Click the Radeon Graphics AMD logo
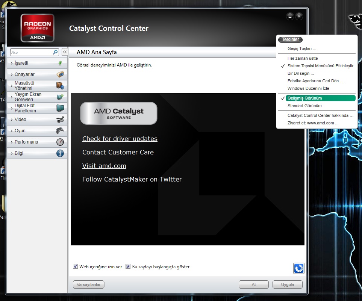 (37, 28)
